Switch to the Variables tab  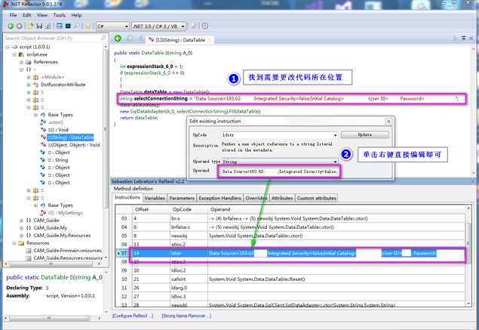155,198
